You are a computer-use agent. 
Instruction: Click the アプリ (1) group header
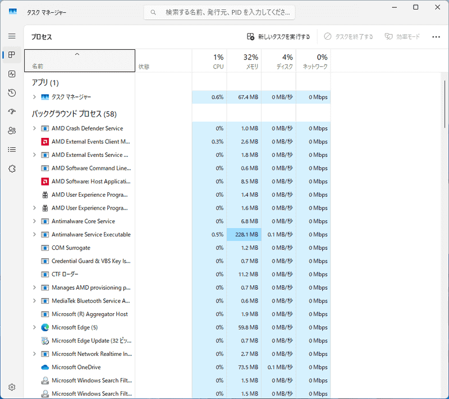pyautogui.click(x=45, y=82)
